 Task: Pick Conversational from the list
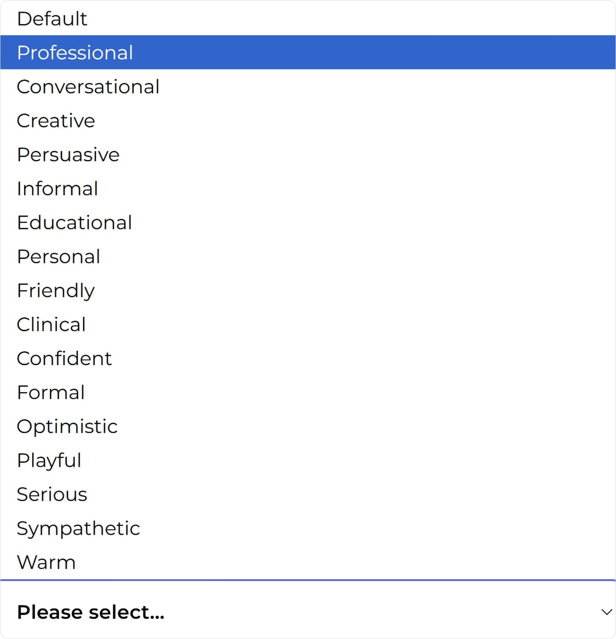pyautogui.click(x=88, y=87)
